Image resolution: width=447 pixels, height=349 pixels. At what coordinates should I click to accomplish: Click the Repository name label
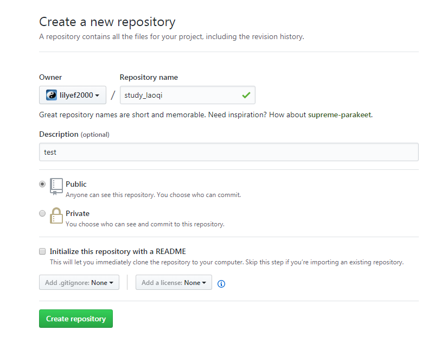click(149, 77)
